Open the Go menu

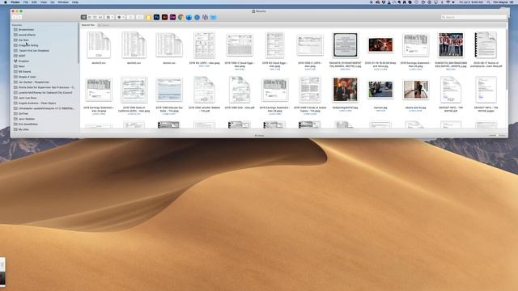pyautogui.click(x=53, y=2)
